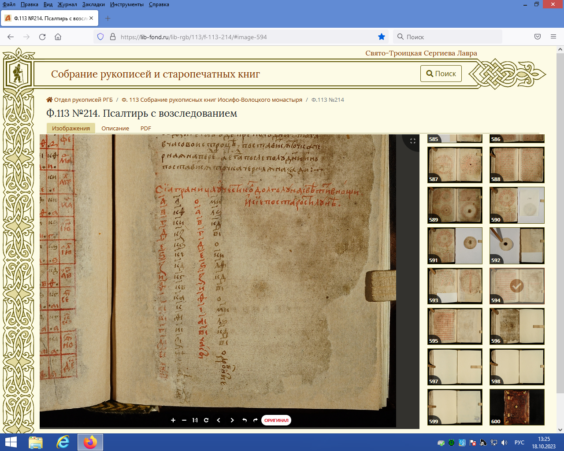This screenshot has width=564, height=451.
Task: Open volume control in system tray
Action: [505, 443]
